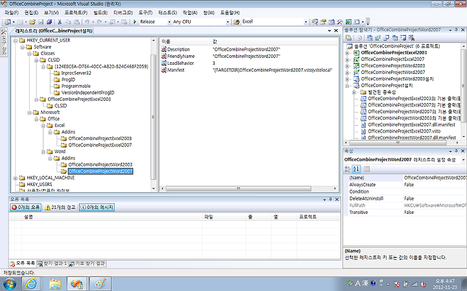Select the 레지스트리 document tab
Screen dimensions: 467x291
[x=54, y=30]
